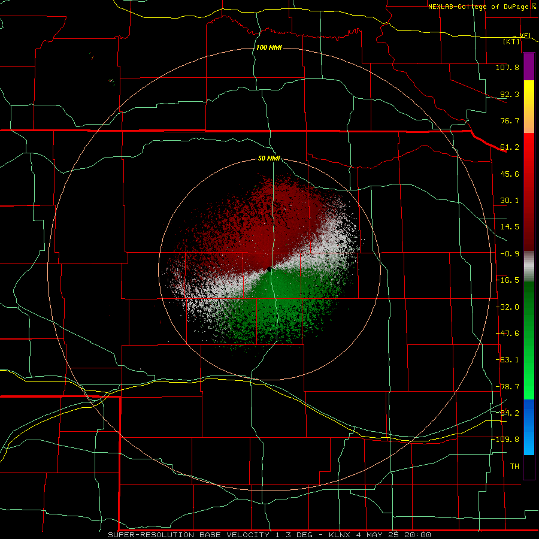
Task: Click the -109.8 velocity scale value
Action: pos(505,440)
